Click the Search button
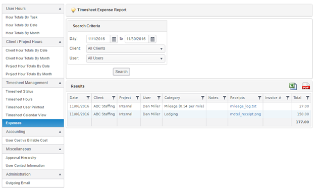The height and width of the screenshot is (191, 318). (x=121, y=72)
